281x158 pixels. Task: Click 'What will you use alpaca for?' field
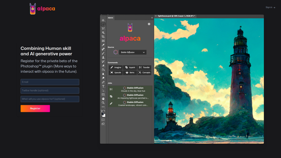click(x=50, y=99)
